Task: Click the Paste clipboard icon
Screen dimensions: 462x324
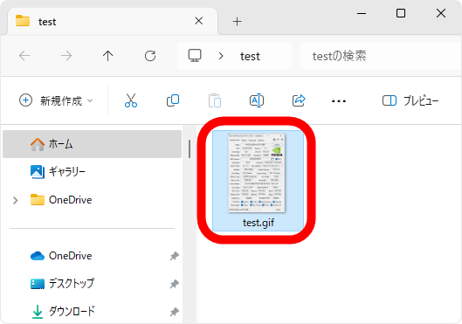Action: [215, 100]
